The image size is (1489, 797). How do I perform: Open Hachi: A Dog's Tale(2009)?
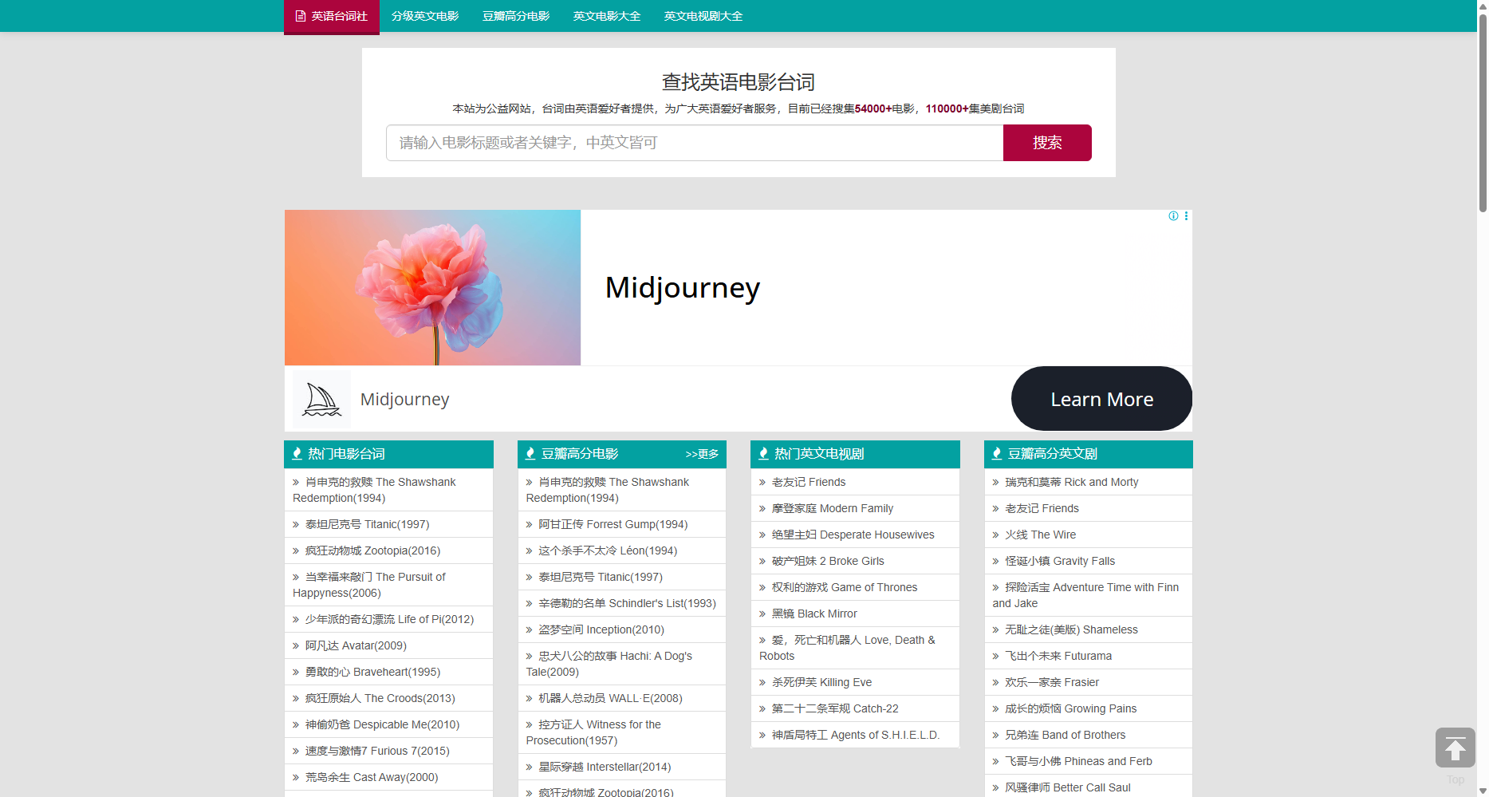point(609,664)
